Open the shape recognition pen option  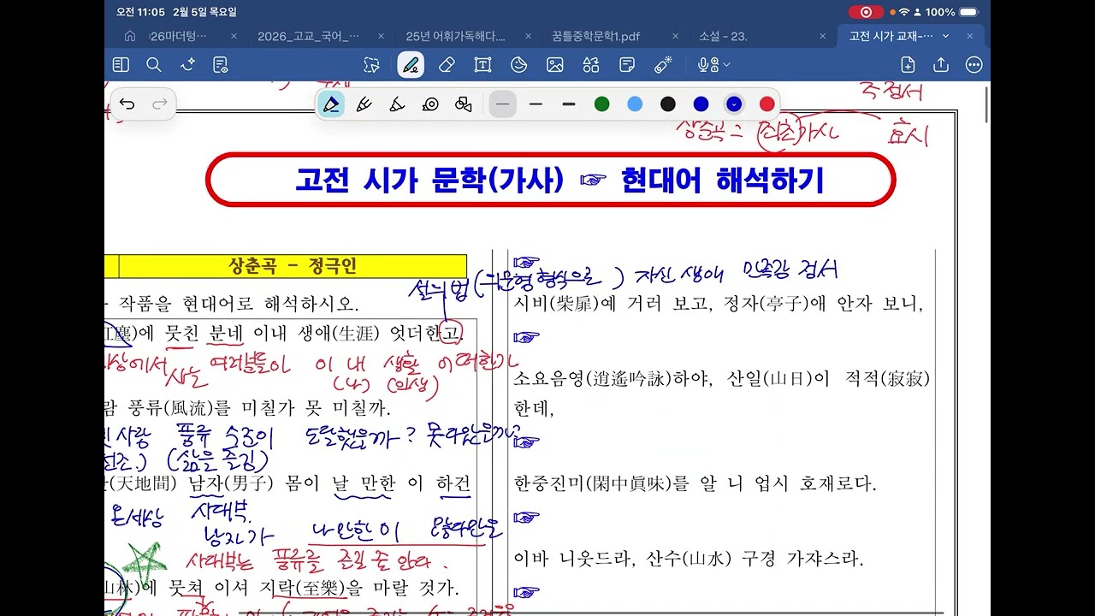pyautogui.click(x=464, y=104)
